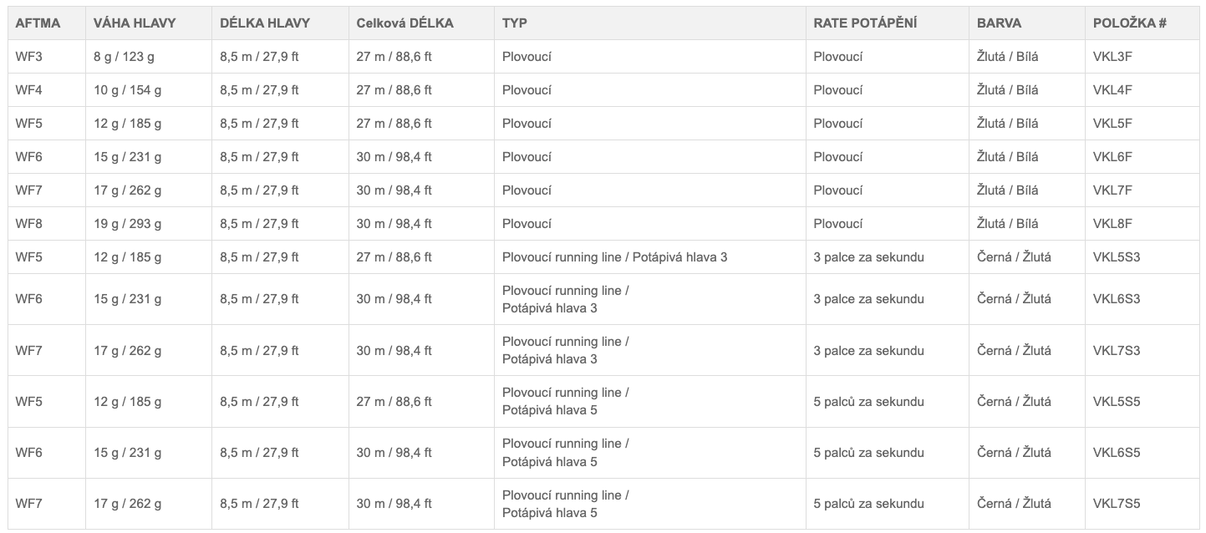Click item code VKL5S5
1206x533 pixels.
[1117, 402]
